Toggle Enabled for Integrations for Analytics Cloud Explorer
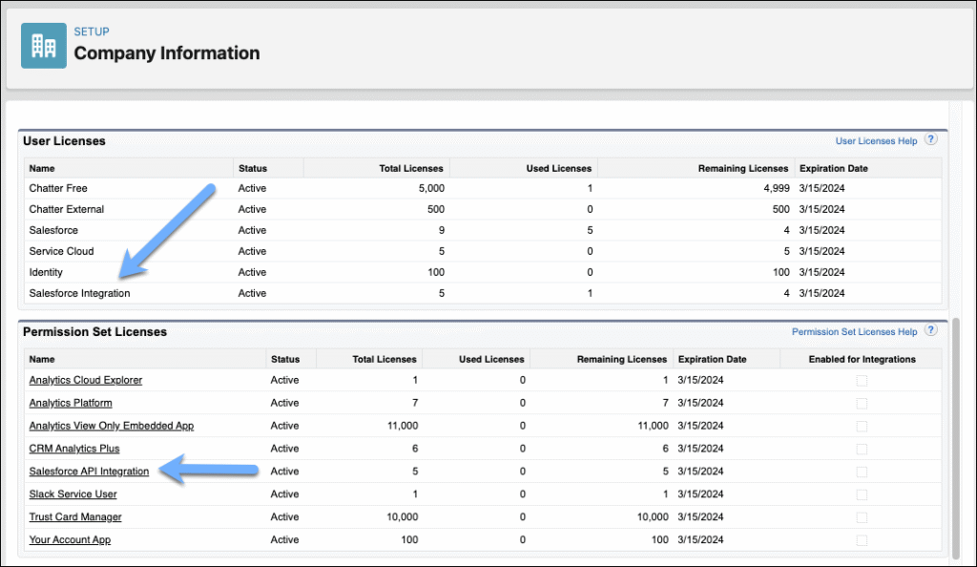Viewport: 977px width, 567px height. [x=862, y=380]
